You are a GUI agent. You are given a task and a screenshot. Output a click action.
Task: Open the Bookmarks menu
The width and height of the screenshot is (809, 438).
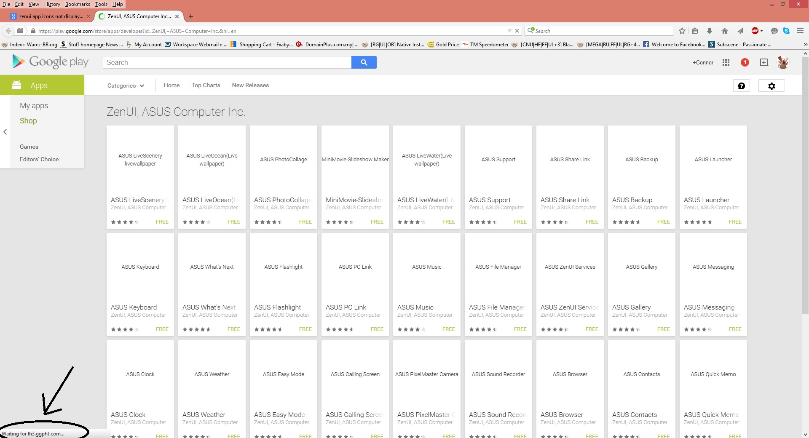pyautogui.click(x=78, y=4)
